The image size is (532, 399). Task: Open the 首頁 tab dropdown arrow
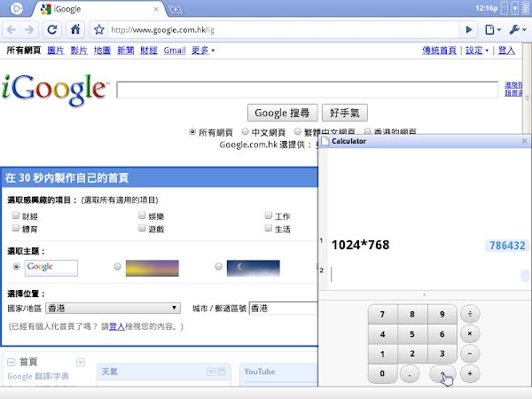(x=81, y=363)
